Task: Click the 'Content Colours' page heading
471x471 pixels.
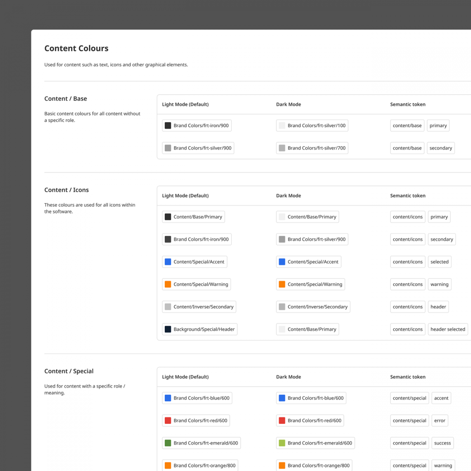Action: point(76,48)
